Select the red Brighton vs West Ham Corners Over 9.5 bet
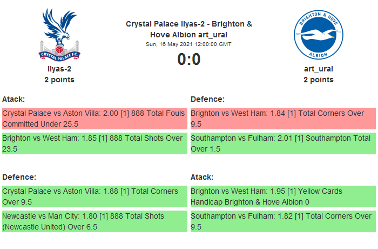378x249 pixels. [282, 119]
